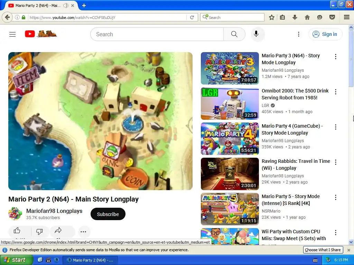Click Choose What I Share button

point(323,250)
